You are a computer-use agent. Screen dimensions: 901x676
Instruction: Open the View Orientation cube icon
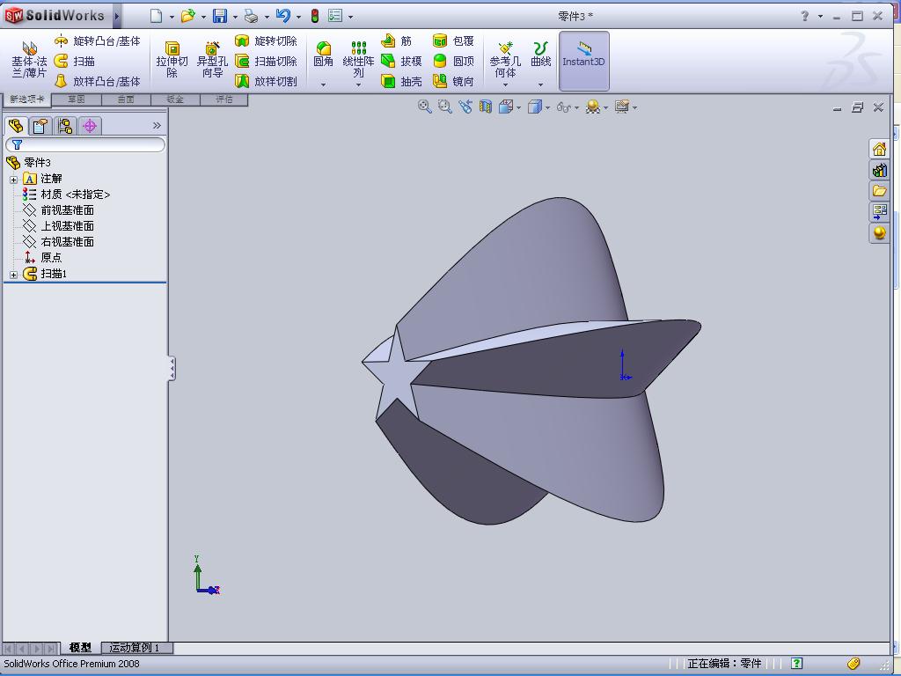(x=506, y=107)
